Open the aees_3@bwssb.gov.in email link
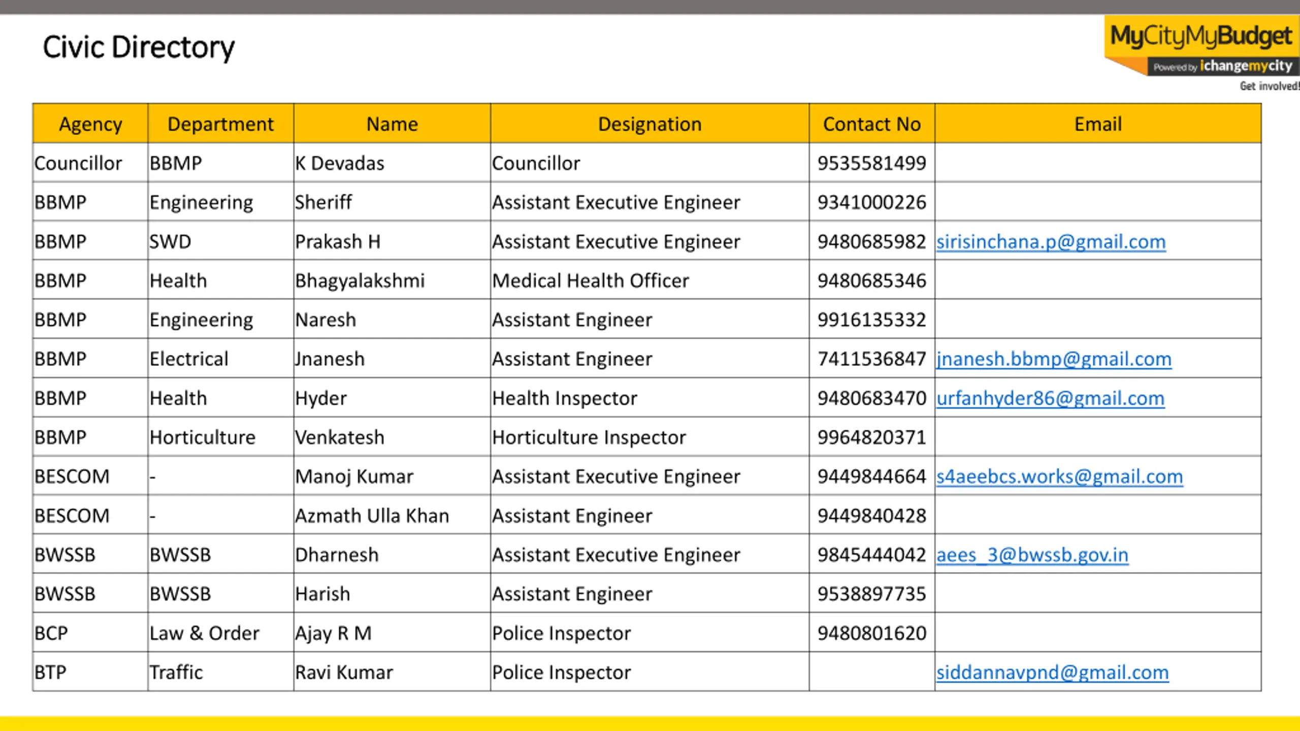 1032,555
